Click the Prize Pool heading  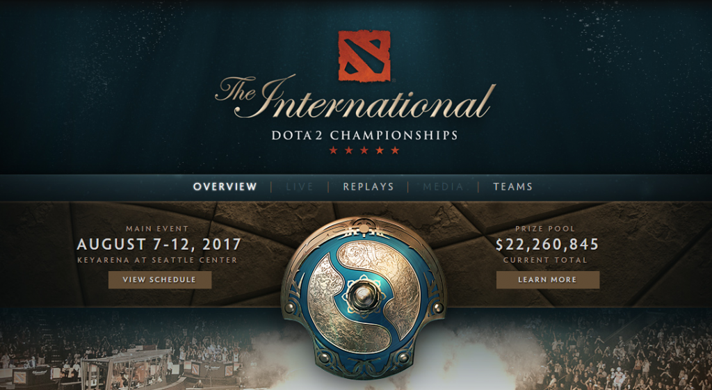(x=545, y=229)
